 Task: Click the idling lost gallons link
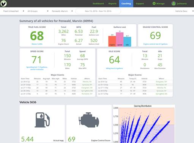click(114, 68)
